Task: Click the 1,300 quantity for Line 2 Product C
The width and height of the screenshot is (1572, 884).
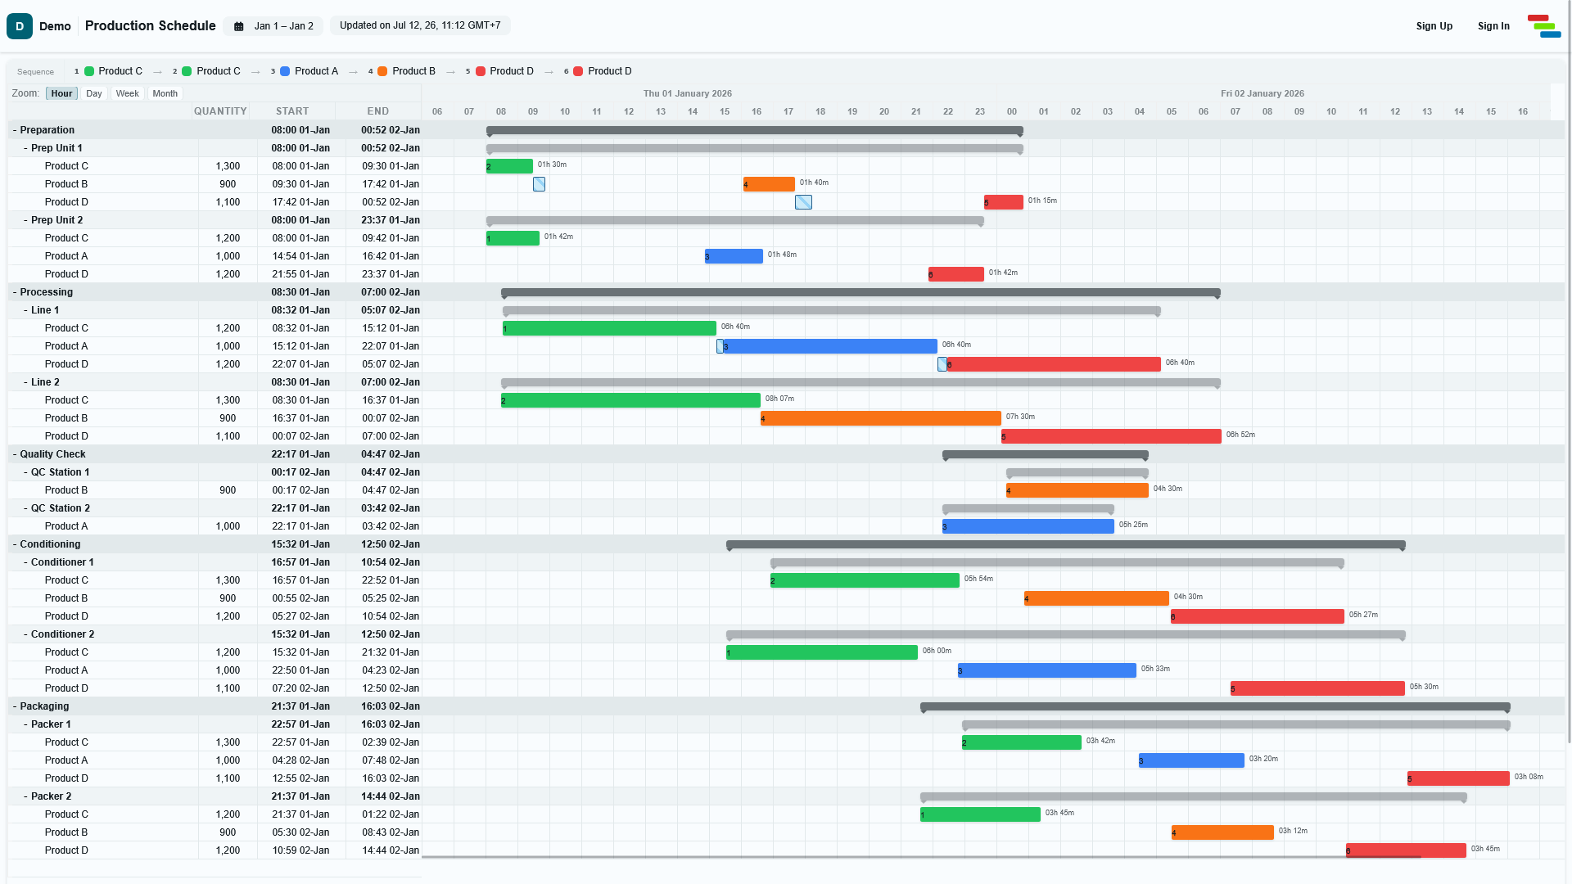Action: tap(228, 400)
